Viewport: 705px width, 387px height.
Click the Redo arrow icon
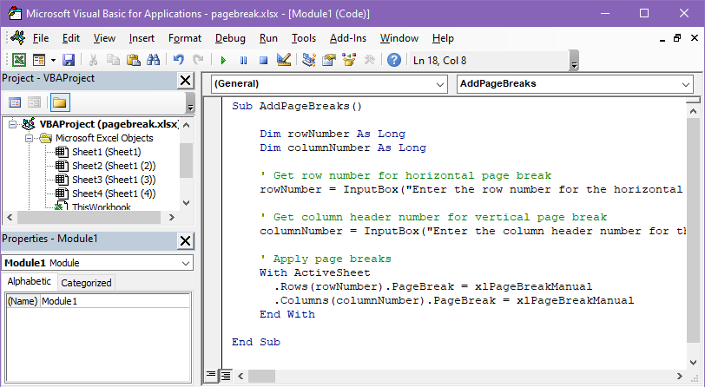[x=198, y=60]
